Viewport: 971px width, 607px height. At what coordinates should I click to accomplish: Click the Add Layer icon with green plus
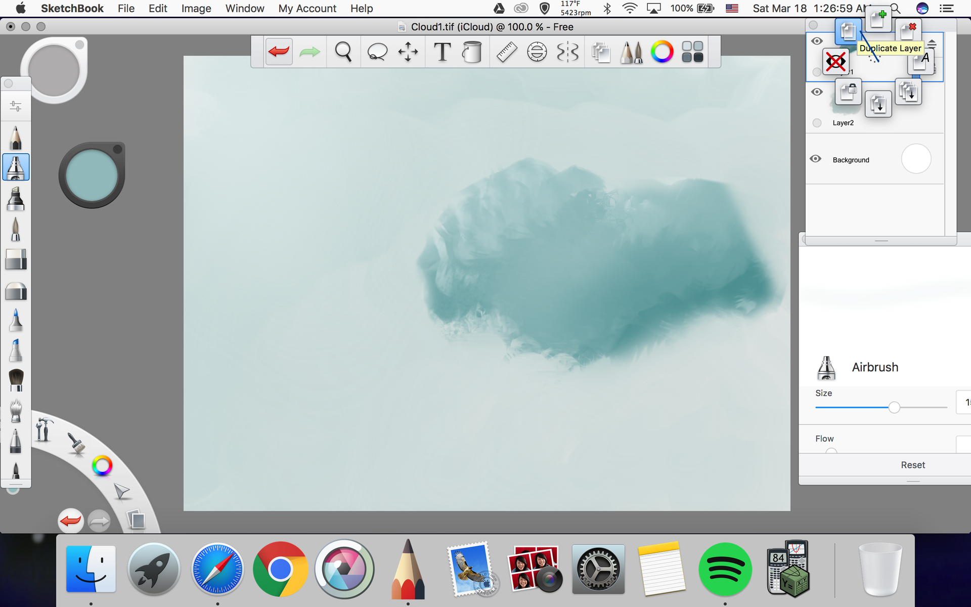878,20
